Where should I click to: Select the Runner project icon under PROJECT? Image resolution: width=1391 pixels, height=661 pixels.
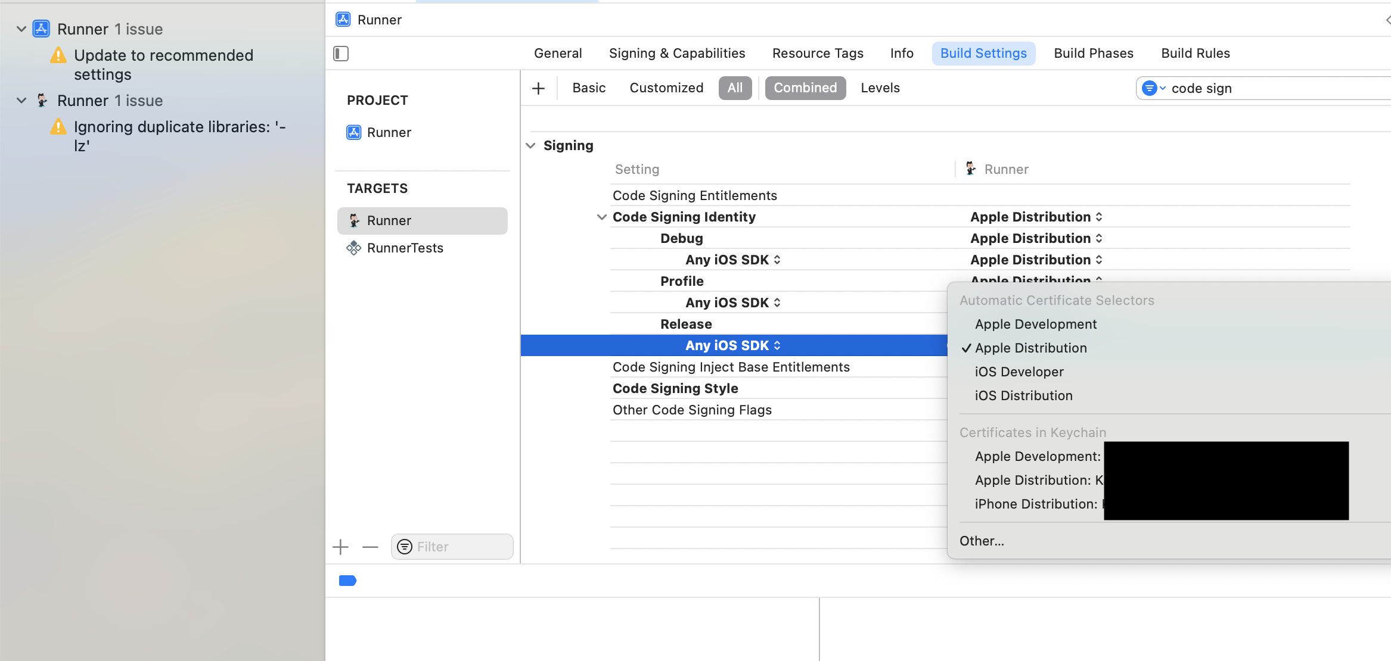click(354, 132)
